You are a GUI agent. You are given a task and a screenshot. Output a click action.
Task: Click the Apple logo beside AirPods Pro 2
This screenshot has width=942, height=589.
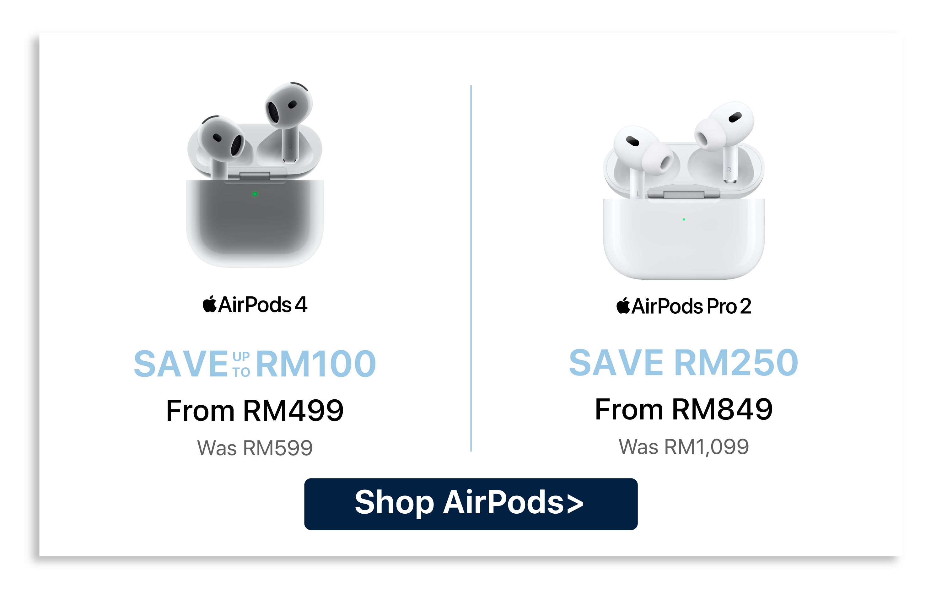623,305
